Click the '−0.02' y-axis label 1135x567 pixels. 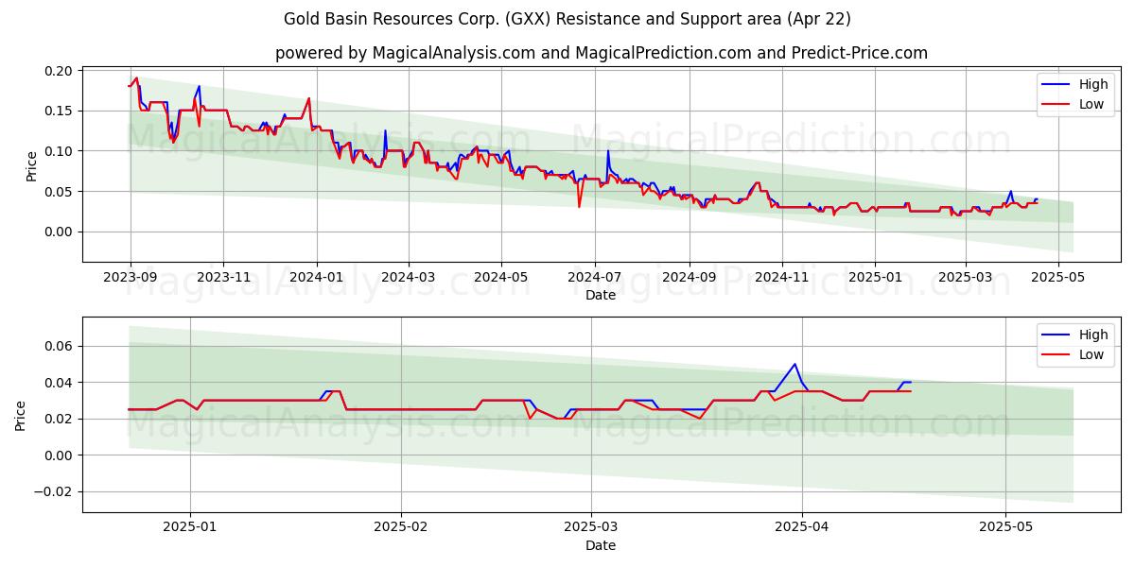click(53, 491)
